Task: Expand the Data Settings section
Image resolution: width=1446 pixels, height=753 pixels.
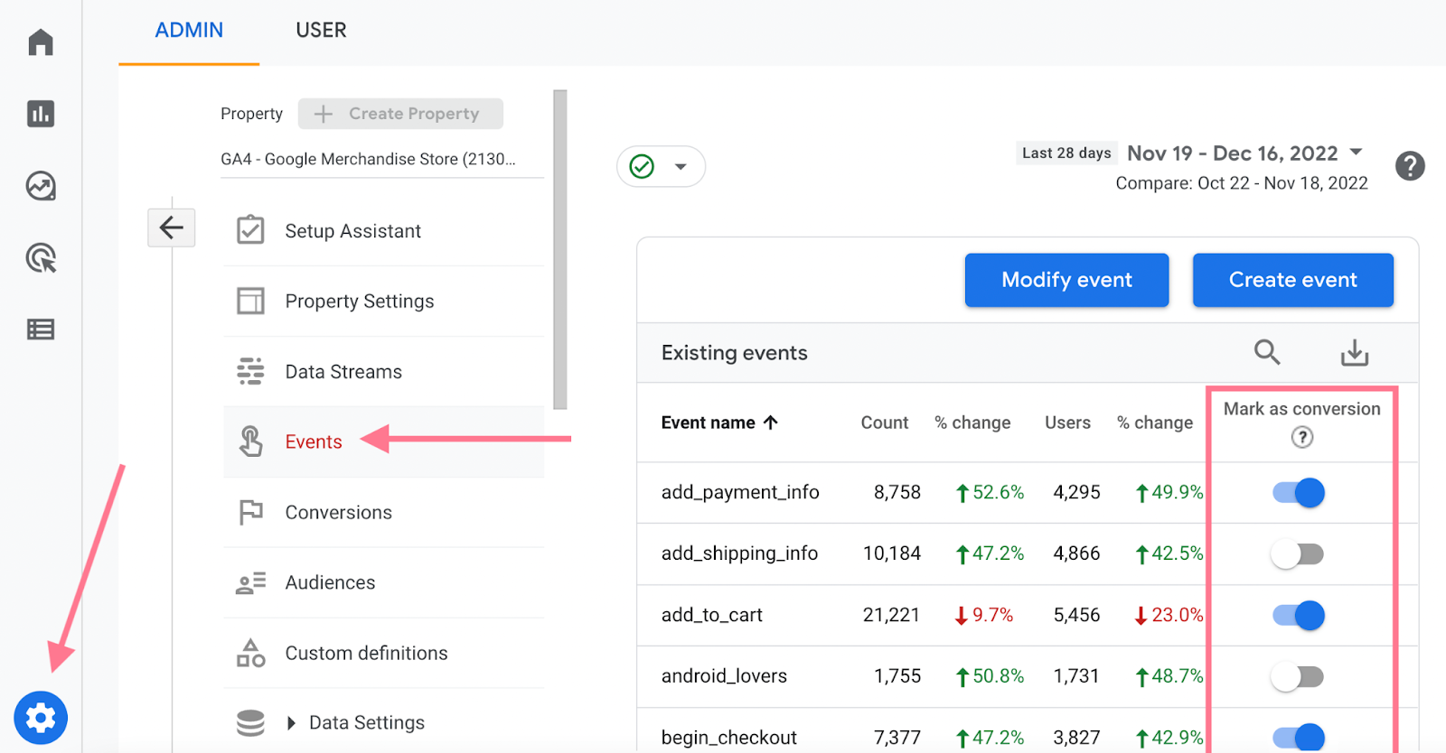Action: point(291,723)
